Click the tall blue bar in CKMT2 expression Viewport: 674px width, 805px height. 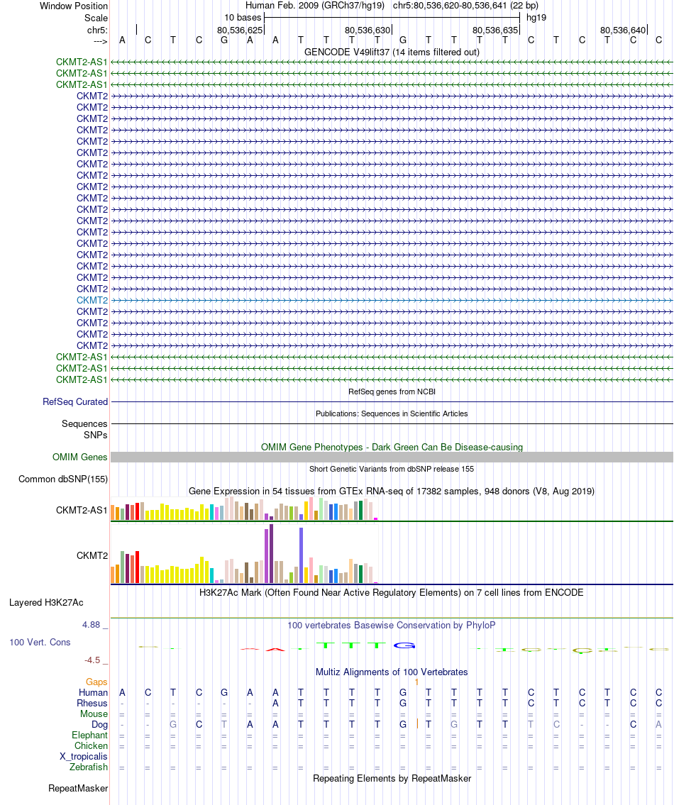pos(301,555)
